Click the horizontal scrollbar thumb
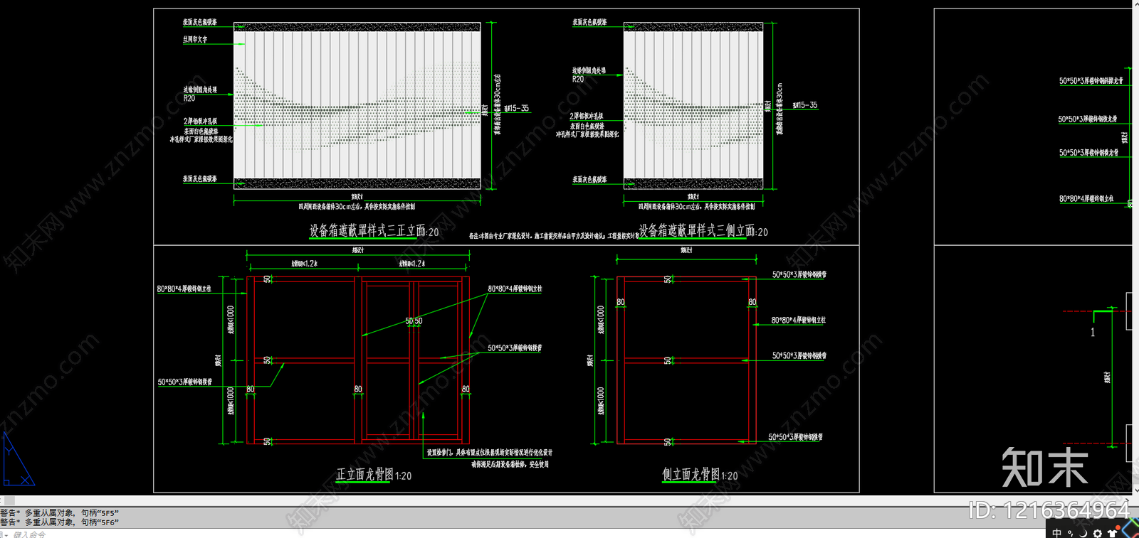The width and height of the screenshot is (1139, 538). tap(10, 500)
